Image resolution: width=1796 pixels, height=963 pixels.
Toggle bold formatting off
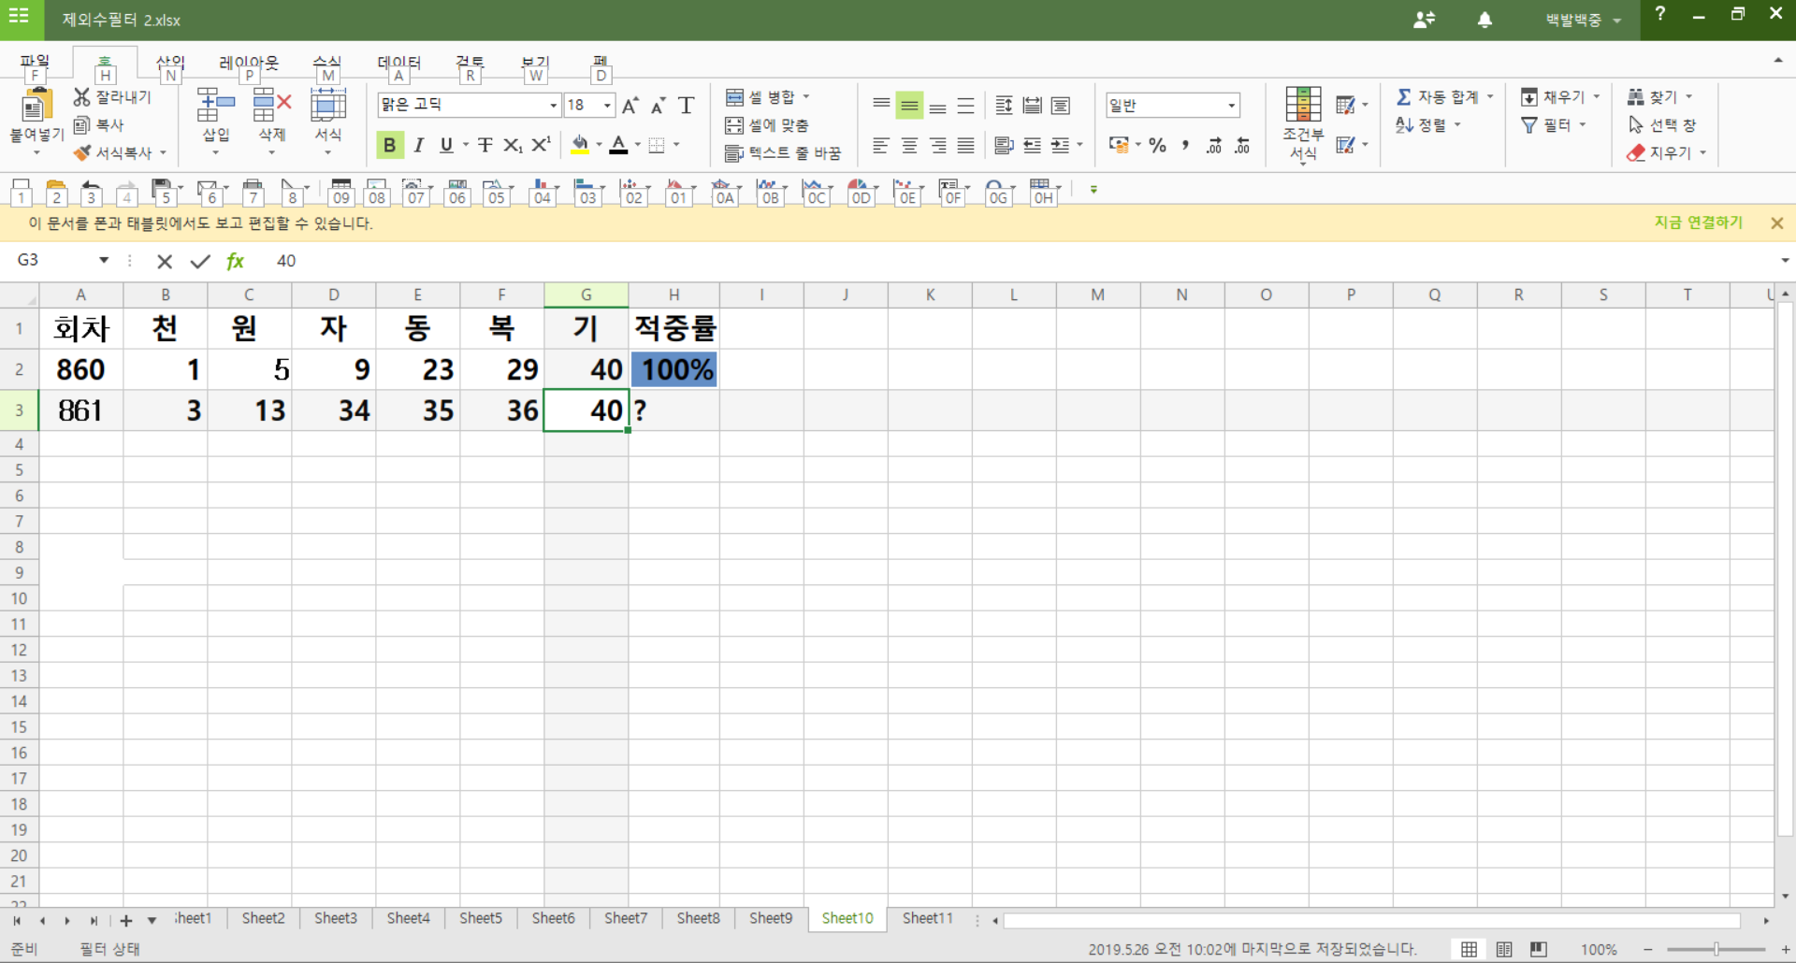point(389,145)
